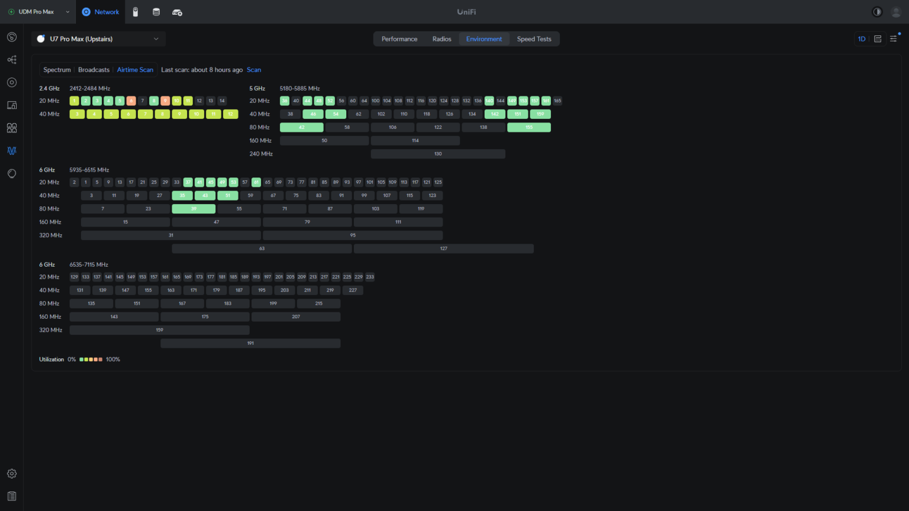Click the Radios waveform sidebar icon
Viewport: 909px width, 511px height.
pyautogui.click(x=12, y=151)
